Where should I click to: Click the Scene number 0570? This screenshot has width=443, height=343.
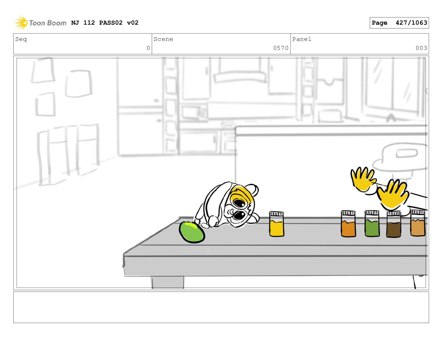click(281, 48)
